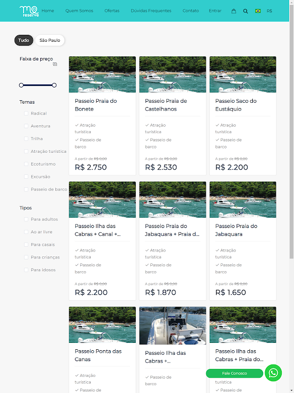This screenshot has height=393, width=294.
Task: Open Passeio Praia de Castelhanos title
Action: [x=166, y=105]
